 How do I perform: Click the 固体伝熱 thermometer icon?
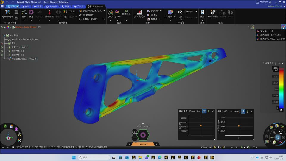[x=49, y=13]
